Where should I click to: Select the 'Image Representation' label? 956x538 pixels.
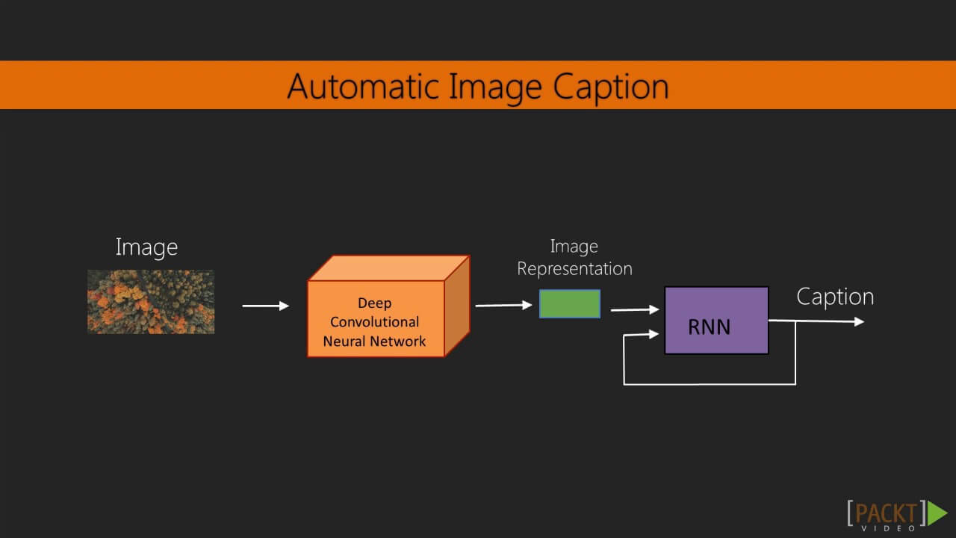tap(574, 257)
